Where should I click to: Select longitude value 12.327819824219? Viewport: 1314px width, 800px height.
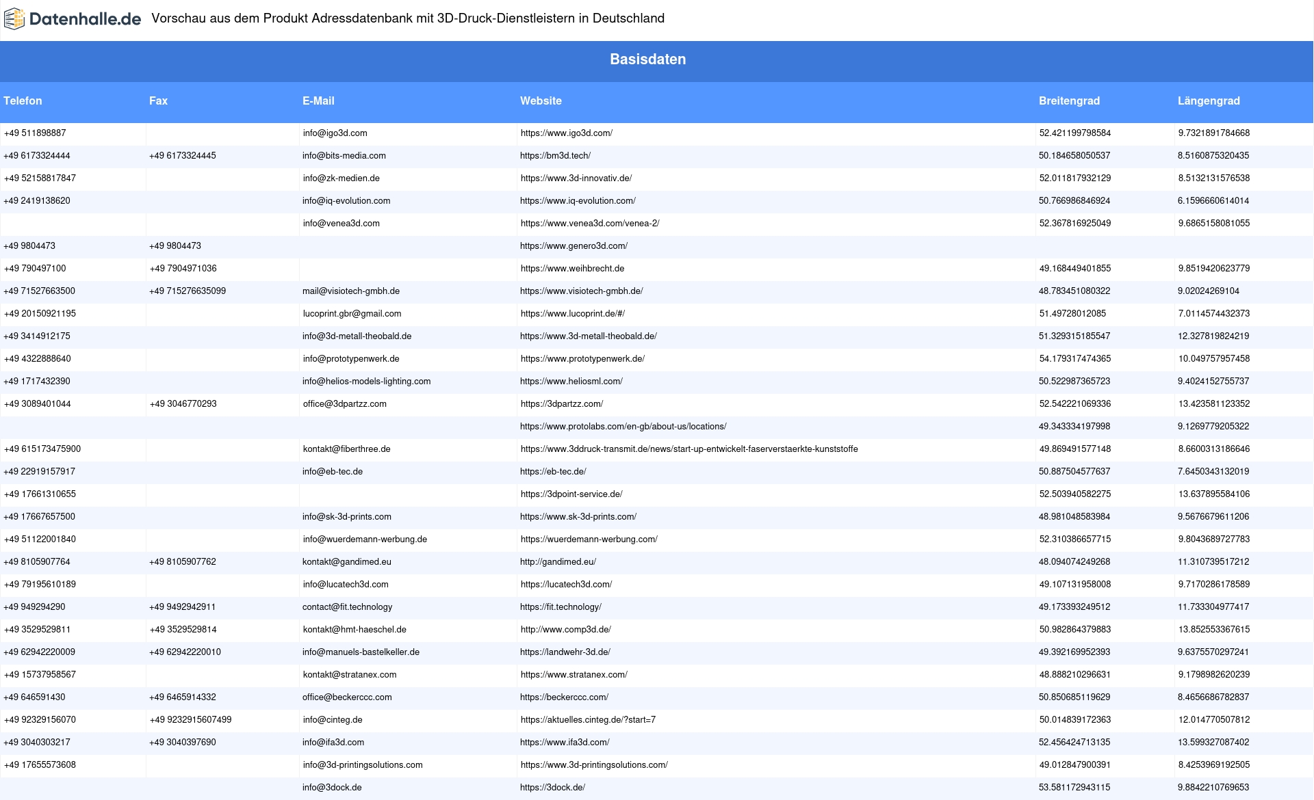tap(1213, 336)
